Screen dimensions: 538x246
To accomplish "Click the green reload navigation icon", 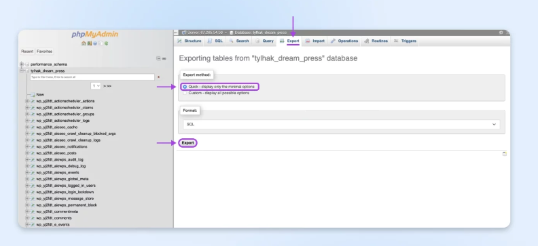I will tap(107, 43).
